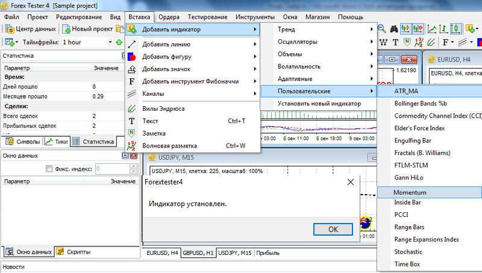Viewport: 482px width, 273px height.
Task: Click the New Project (Новый проект) toolbar button
Action: pos(87,29)
